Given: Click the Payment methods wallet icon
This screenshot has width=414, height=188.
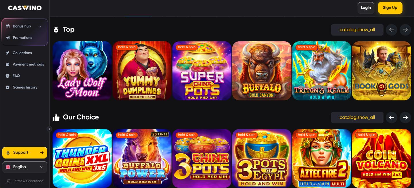Looking at the screenshot, I should click(7, 64).
